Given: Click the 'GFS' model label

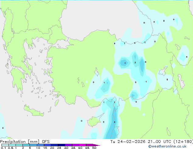Looking at the screenshot, I should tap(46, 142).
